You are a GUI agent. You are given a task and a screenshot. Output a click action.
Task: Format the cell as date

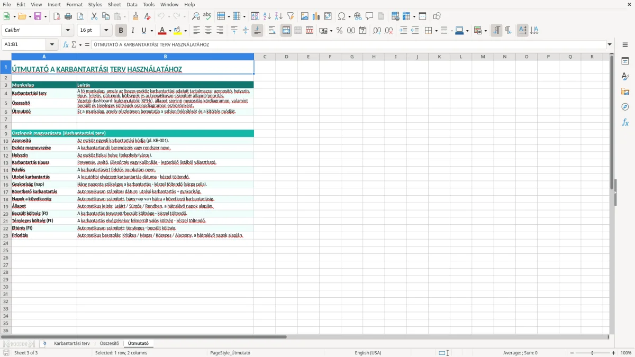click(362, 31)
